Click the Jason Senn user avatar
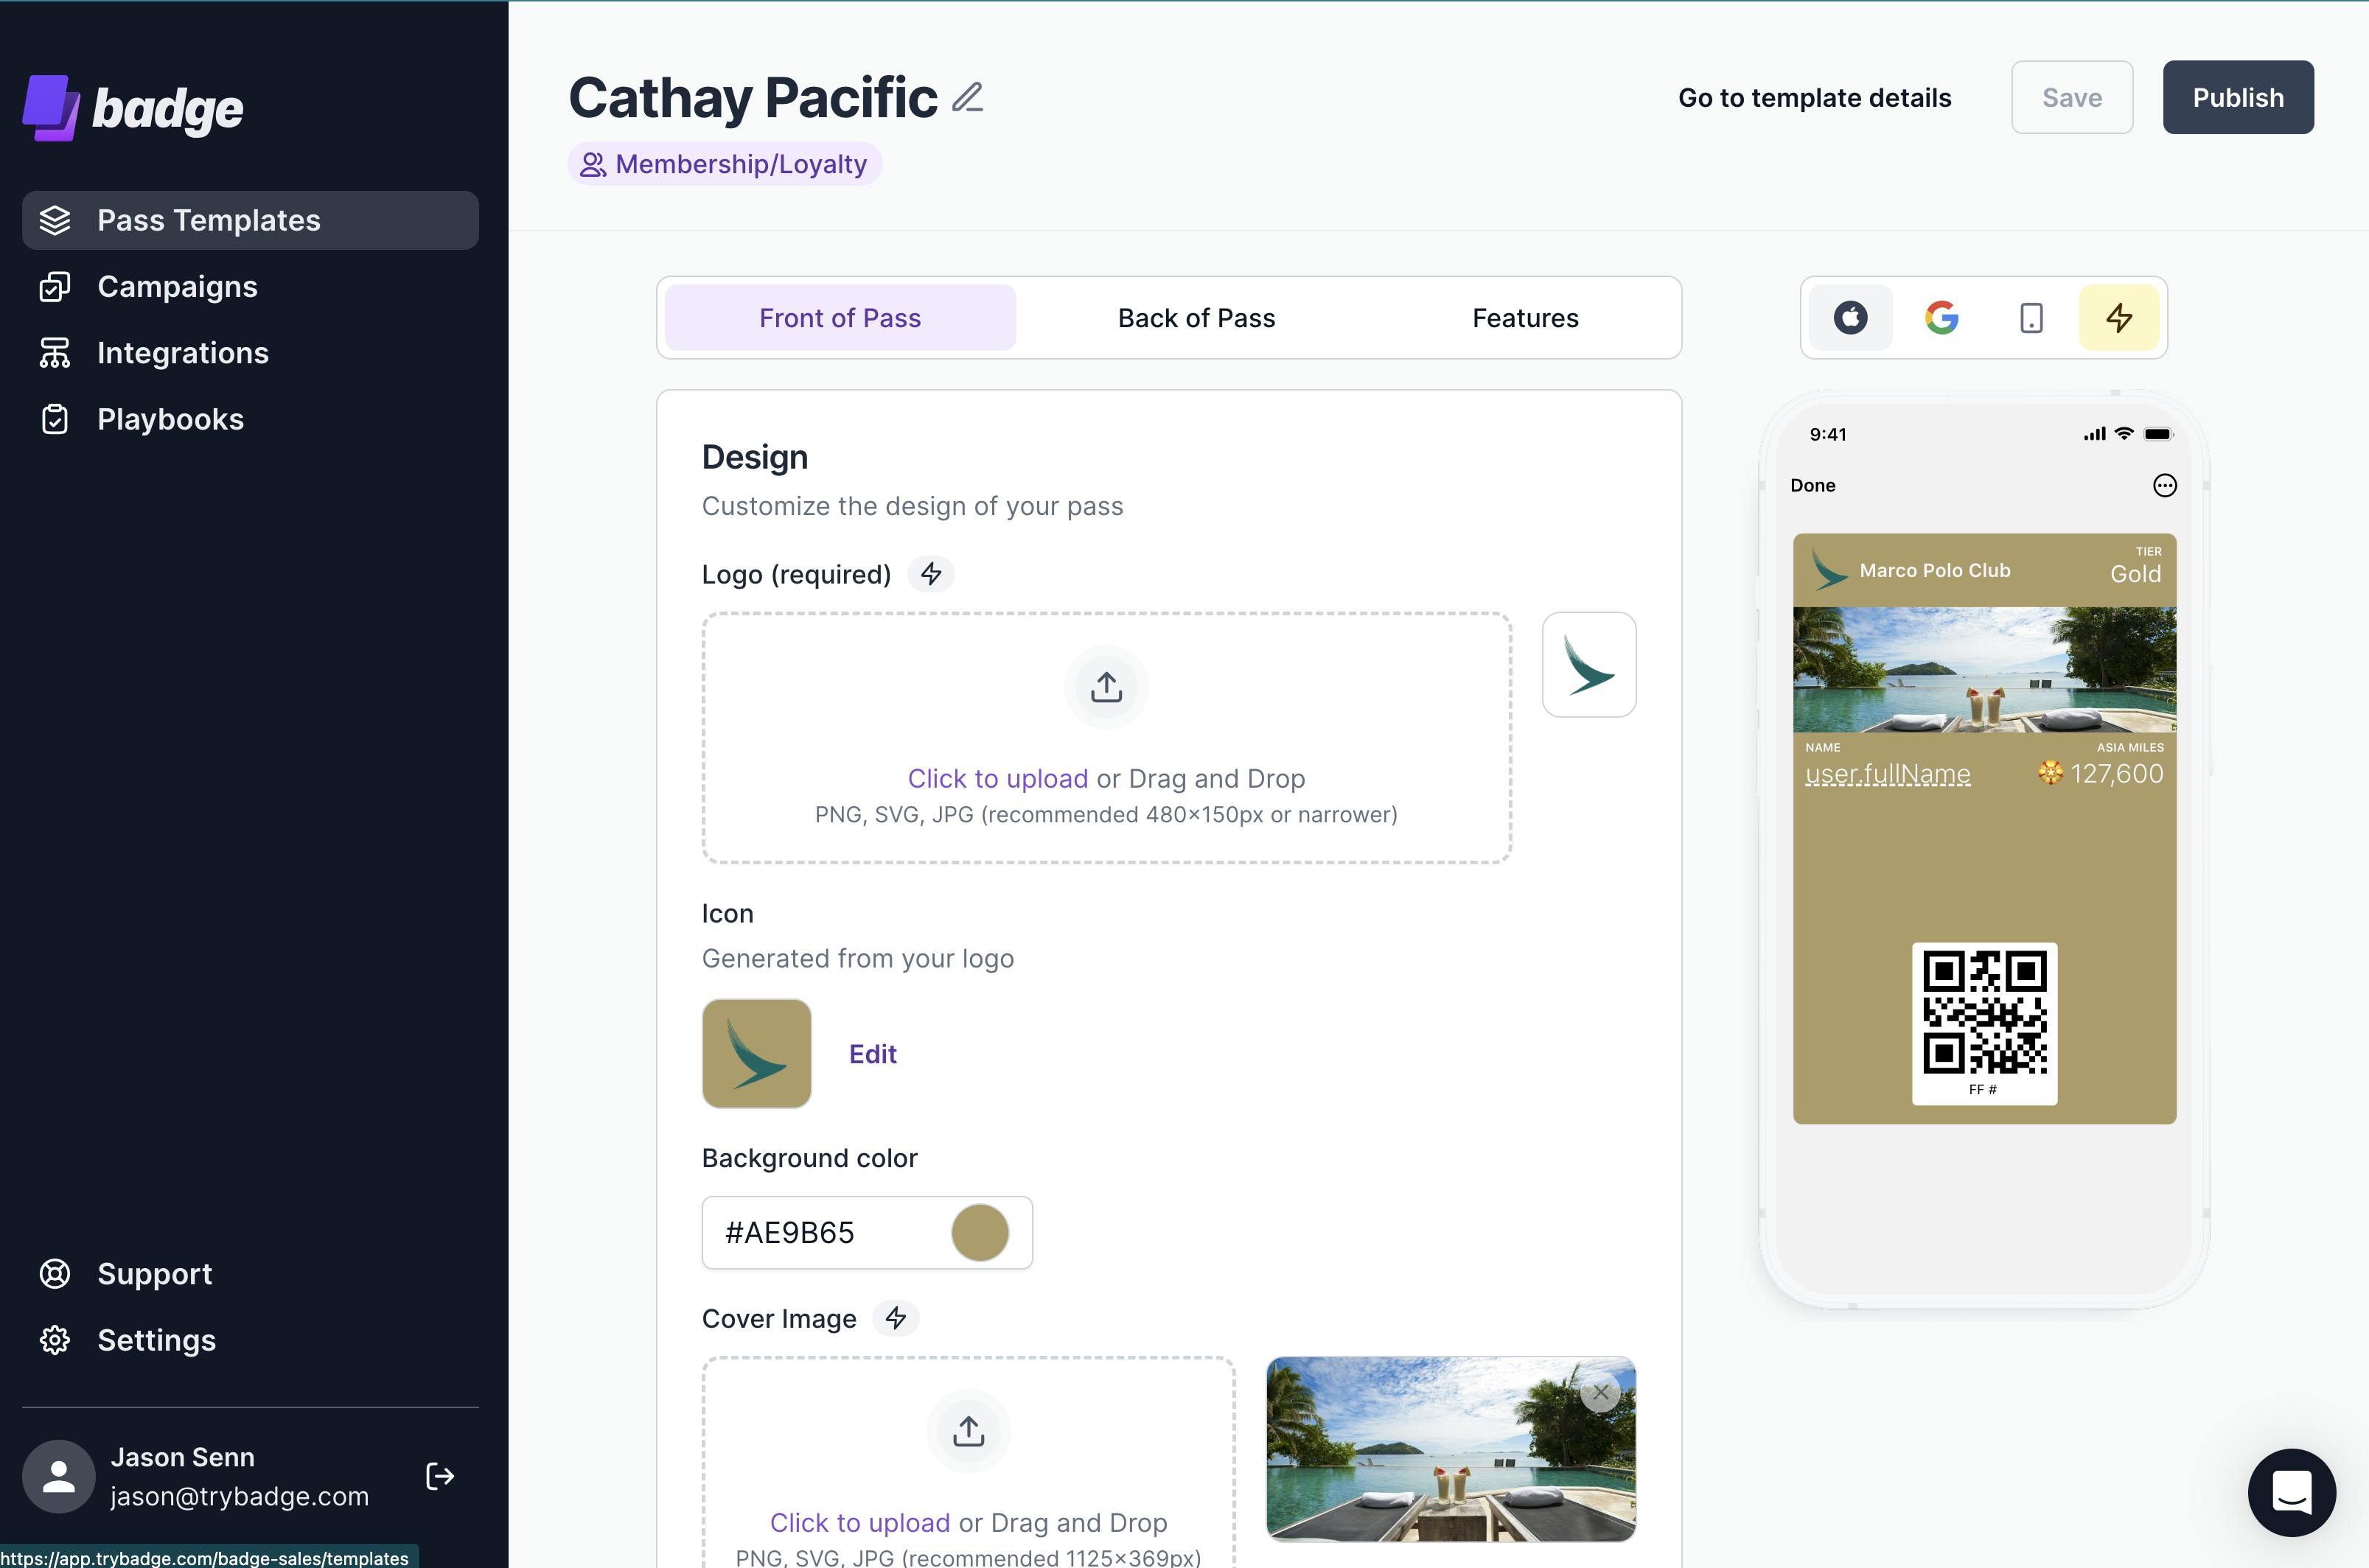 (59, 1476)
